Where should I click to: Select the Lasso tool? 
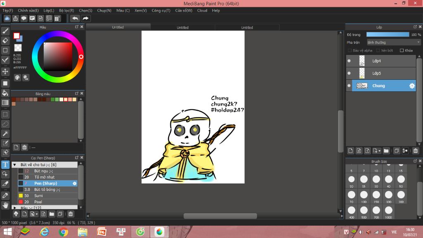(x=5, y=124)
